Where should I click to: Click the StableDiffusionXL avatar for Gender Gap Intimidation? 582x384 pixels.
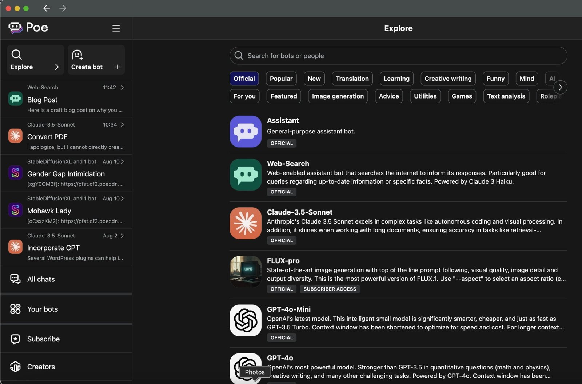[x=15, y=173]
